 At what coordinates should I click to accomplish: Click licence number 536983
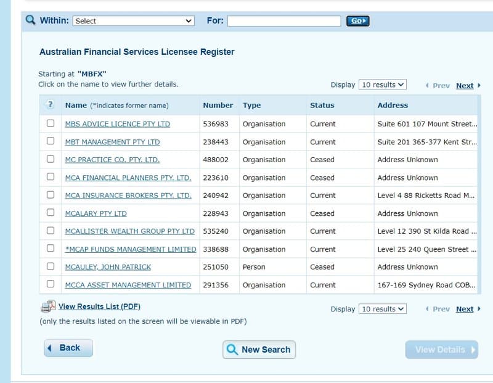[215, 124]
